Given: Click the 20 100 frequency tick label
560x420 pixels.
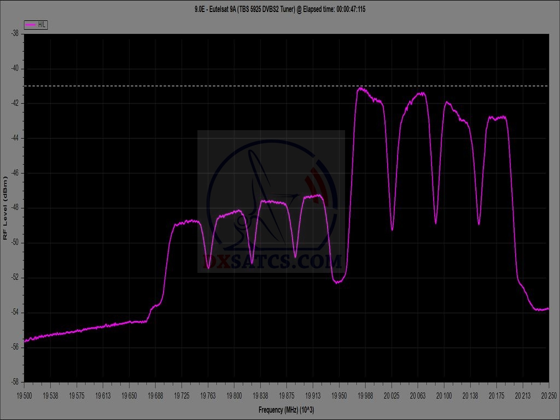Looking at the screenshot, I should click(444, 394).
